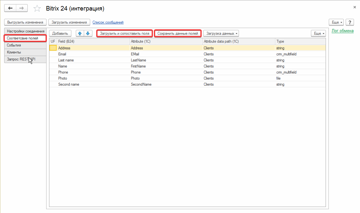Click string type cell in Last name row
Viewport: 360px width, 213px height.
[x=300, y=60]
